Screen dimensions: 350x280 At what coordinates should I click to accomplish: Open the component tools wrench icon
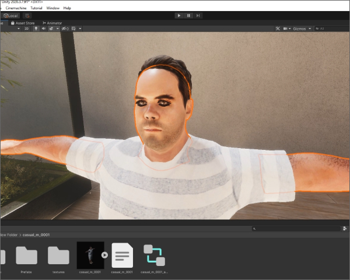click(278, 29)
